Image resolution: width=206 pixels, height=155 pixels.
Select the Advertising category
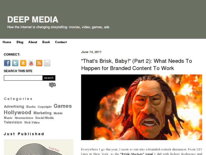pyautogui.click(x=14, y=106)
